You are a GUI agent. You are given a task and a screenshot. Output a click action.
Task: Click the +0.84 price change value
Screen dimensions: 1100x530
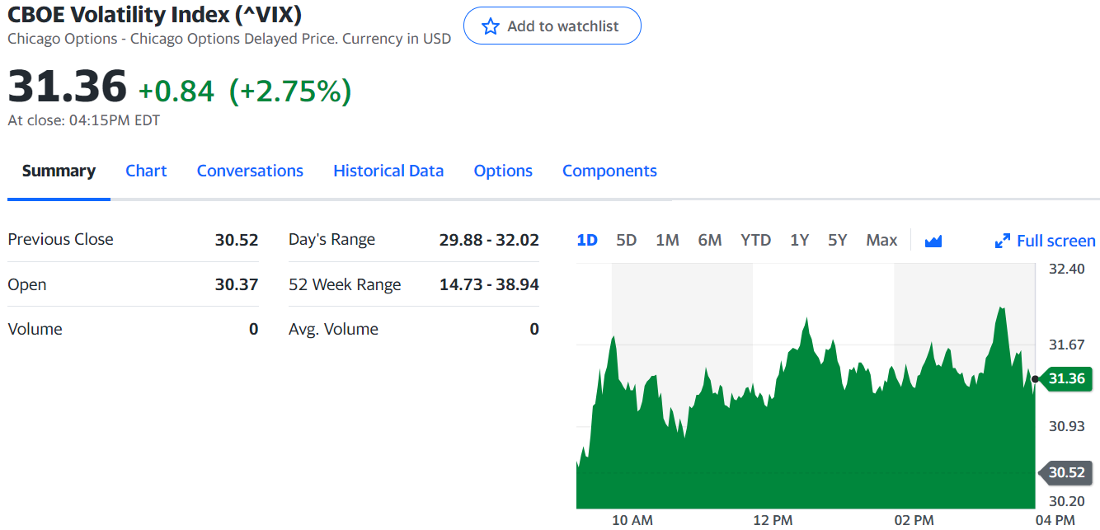[176, 91]
